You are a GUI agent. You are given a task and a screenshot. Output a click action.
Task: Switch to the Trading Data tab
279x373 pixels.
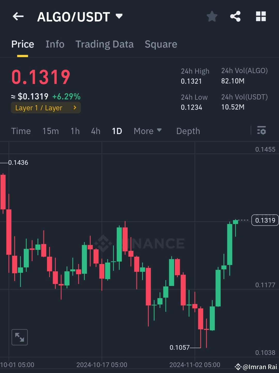tap(104, 44)
